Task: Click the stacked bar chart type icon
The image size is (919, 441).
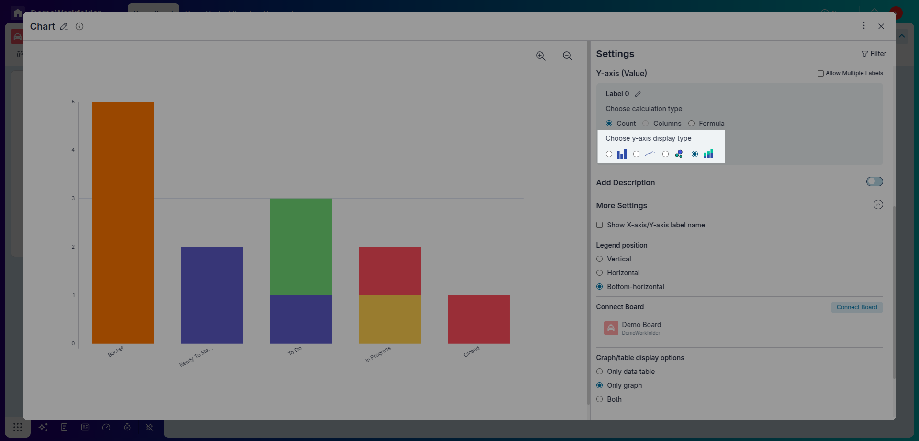Action: point(708,154)
